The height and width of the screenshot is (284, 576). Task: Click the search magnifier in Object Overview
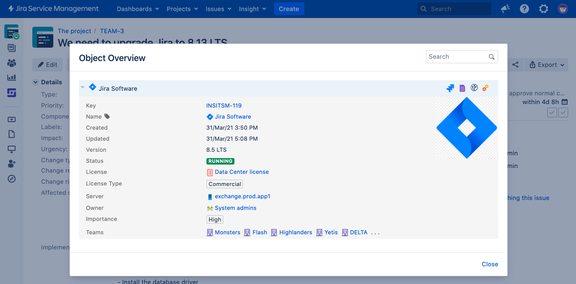coord(492,57)
